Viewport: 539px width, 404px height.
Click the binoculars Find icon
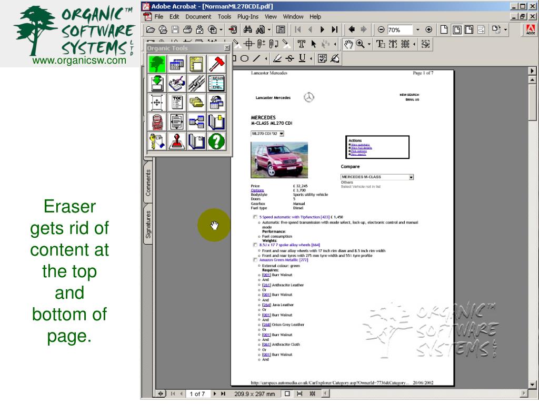pos(247,30)
